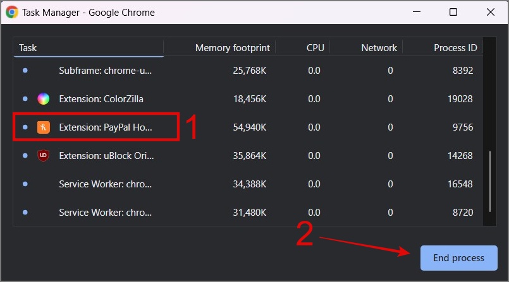This screenshot has height=282, width=509.
Task: Click the PayPal Honey extension icon
Action: (43, 127)
